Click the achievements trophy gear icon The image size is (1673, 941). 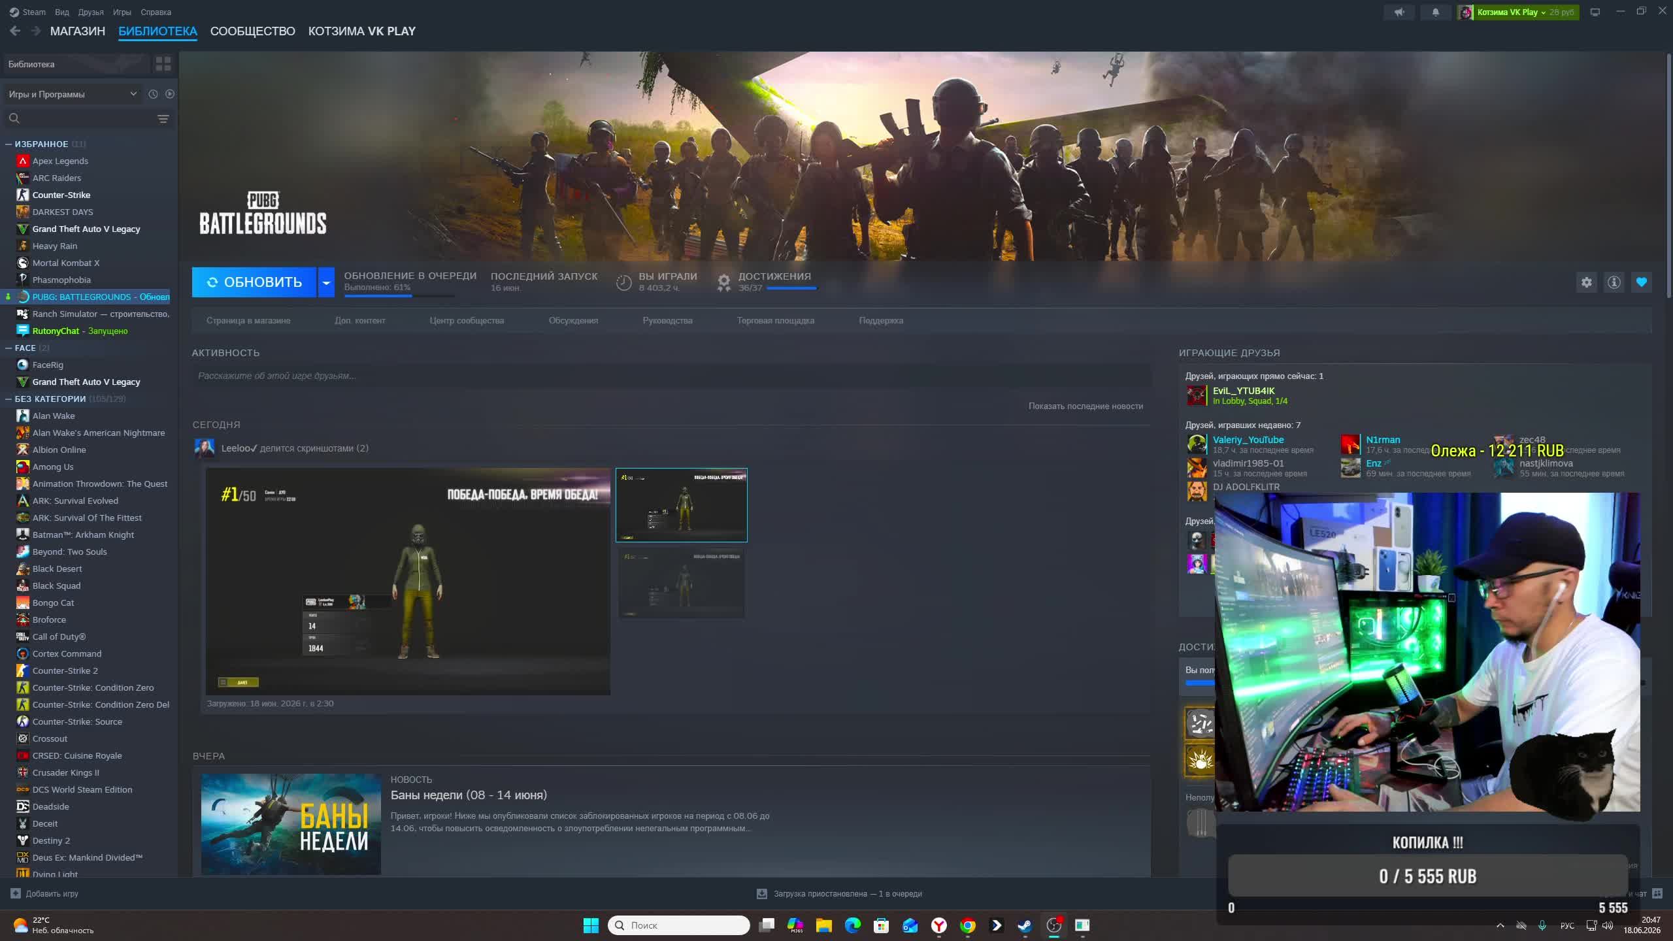[x=723, y=282]
